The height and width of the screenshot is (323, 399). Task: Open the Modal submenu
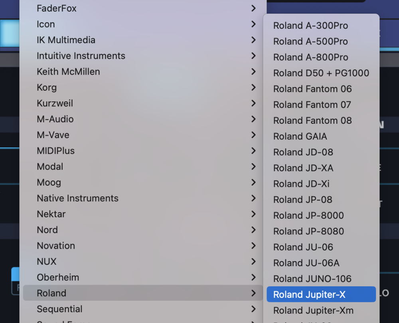point(143,166)
